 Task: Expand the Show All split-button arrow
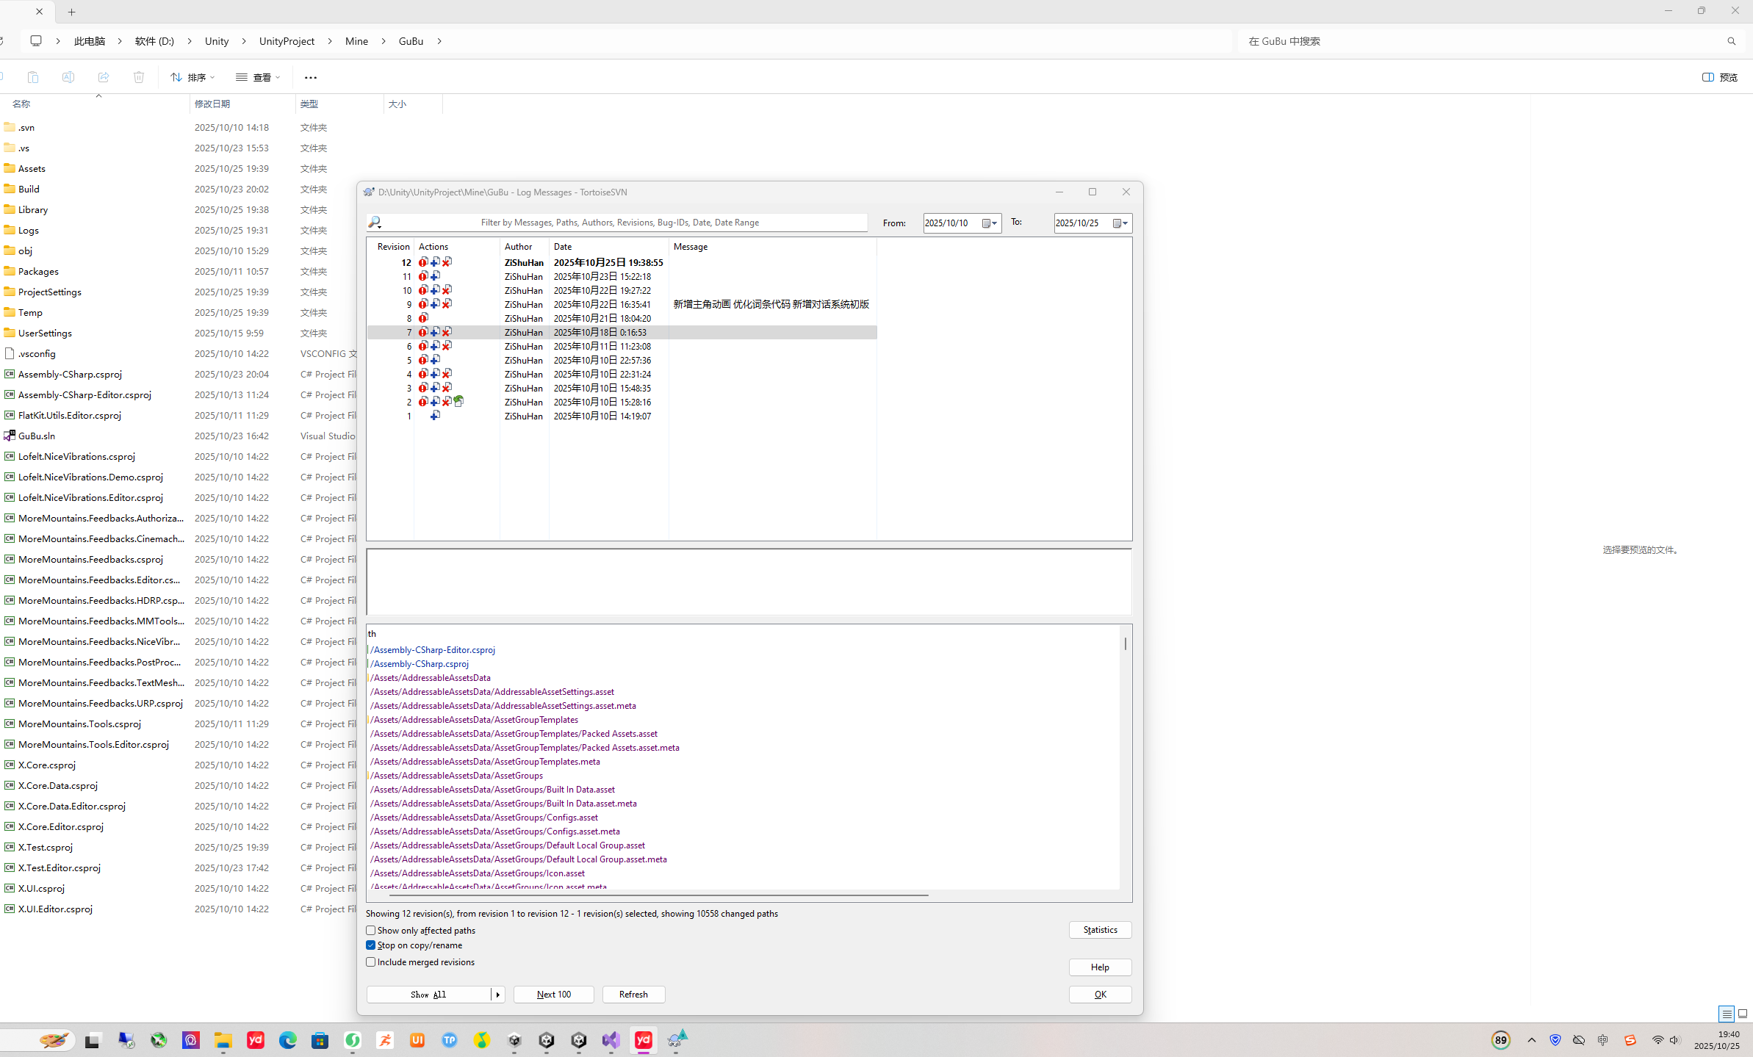click(498, 995)
